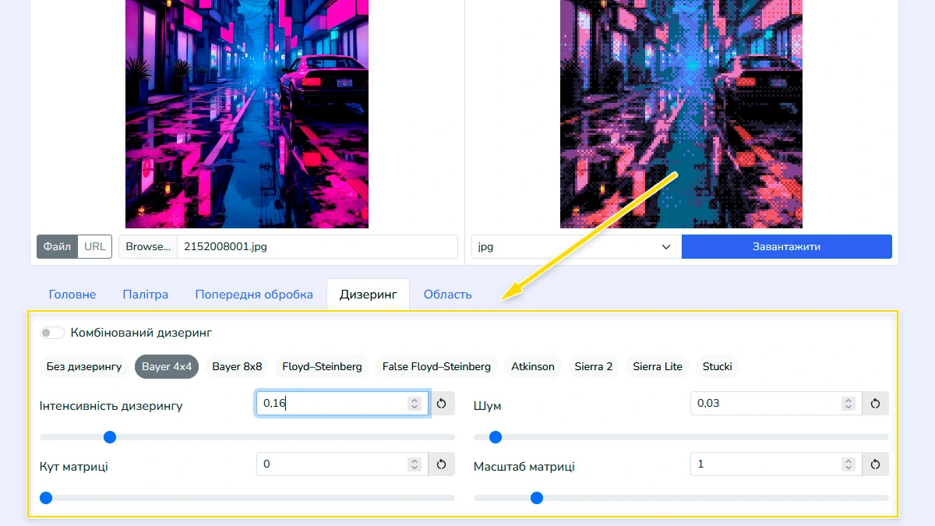Click the Browse... file button
Image resolution: width=935 pixels, height=526 pixels.
pyautogui.click(x=148, y=247)
